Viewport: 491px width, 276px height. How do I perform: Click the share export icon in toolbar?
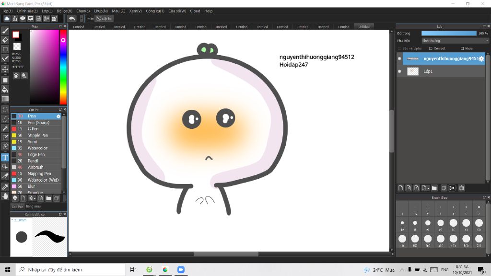pos(15,19)
